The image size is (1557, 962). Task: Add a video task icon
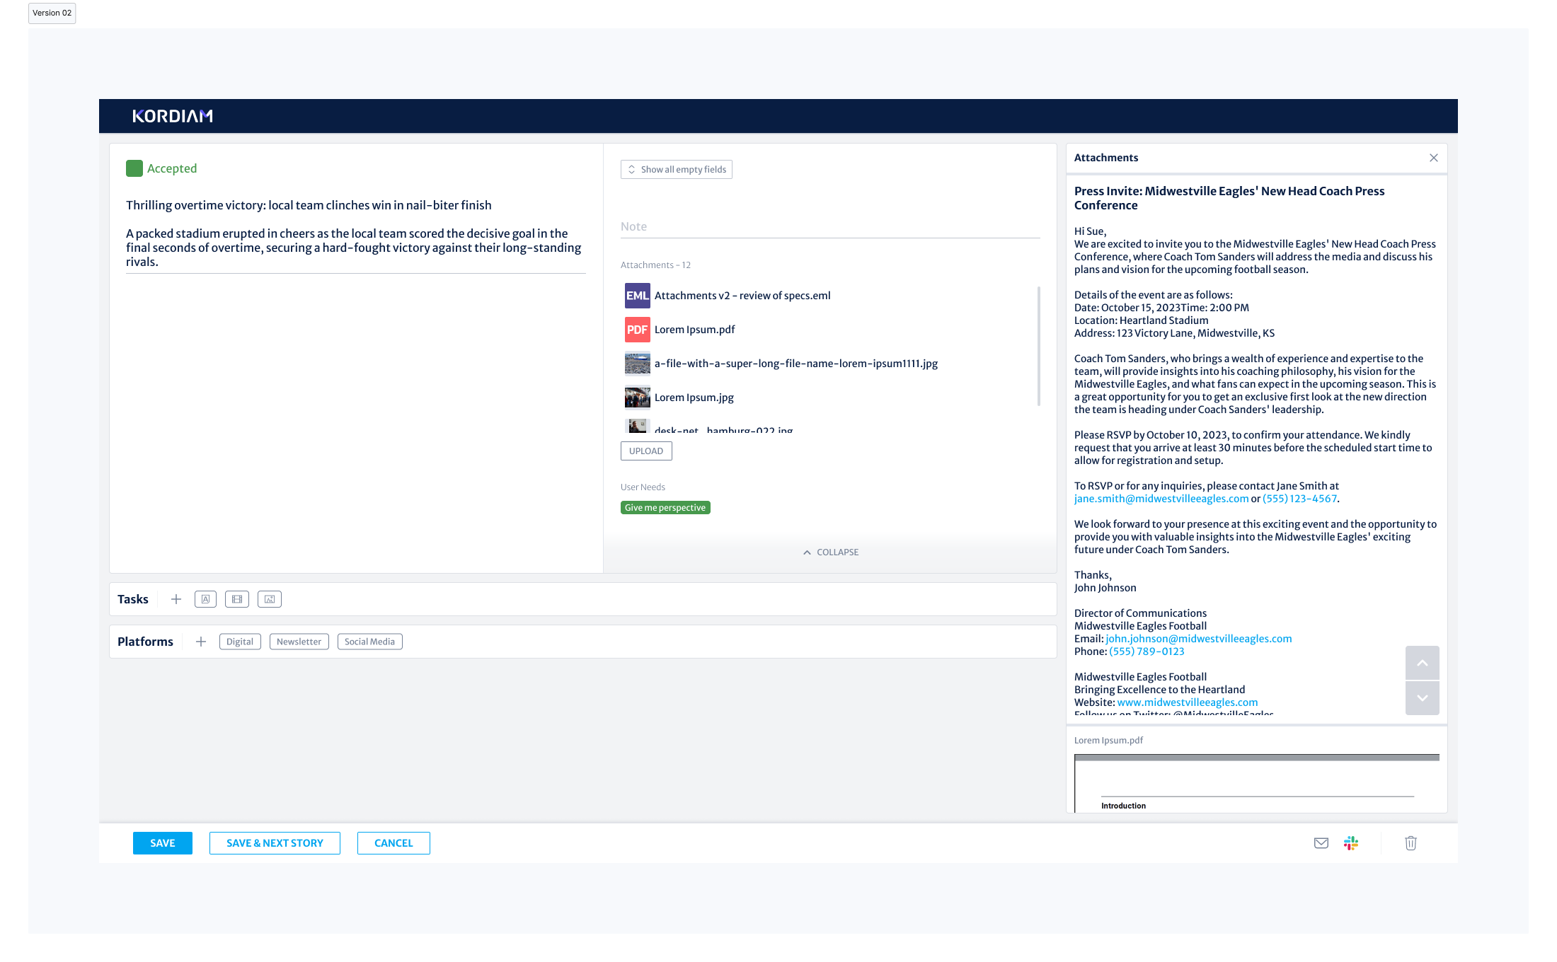coord(237,599)
